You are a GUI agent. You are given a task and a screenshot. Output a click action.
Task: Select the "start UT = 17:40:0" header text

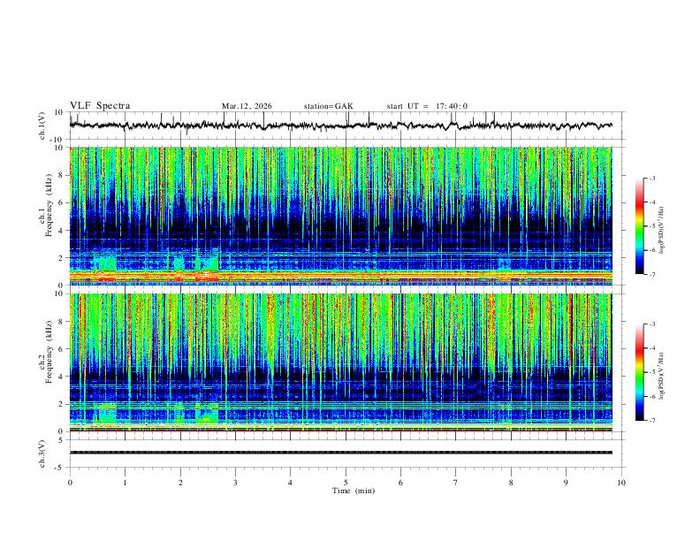tap(427, 106)
